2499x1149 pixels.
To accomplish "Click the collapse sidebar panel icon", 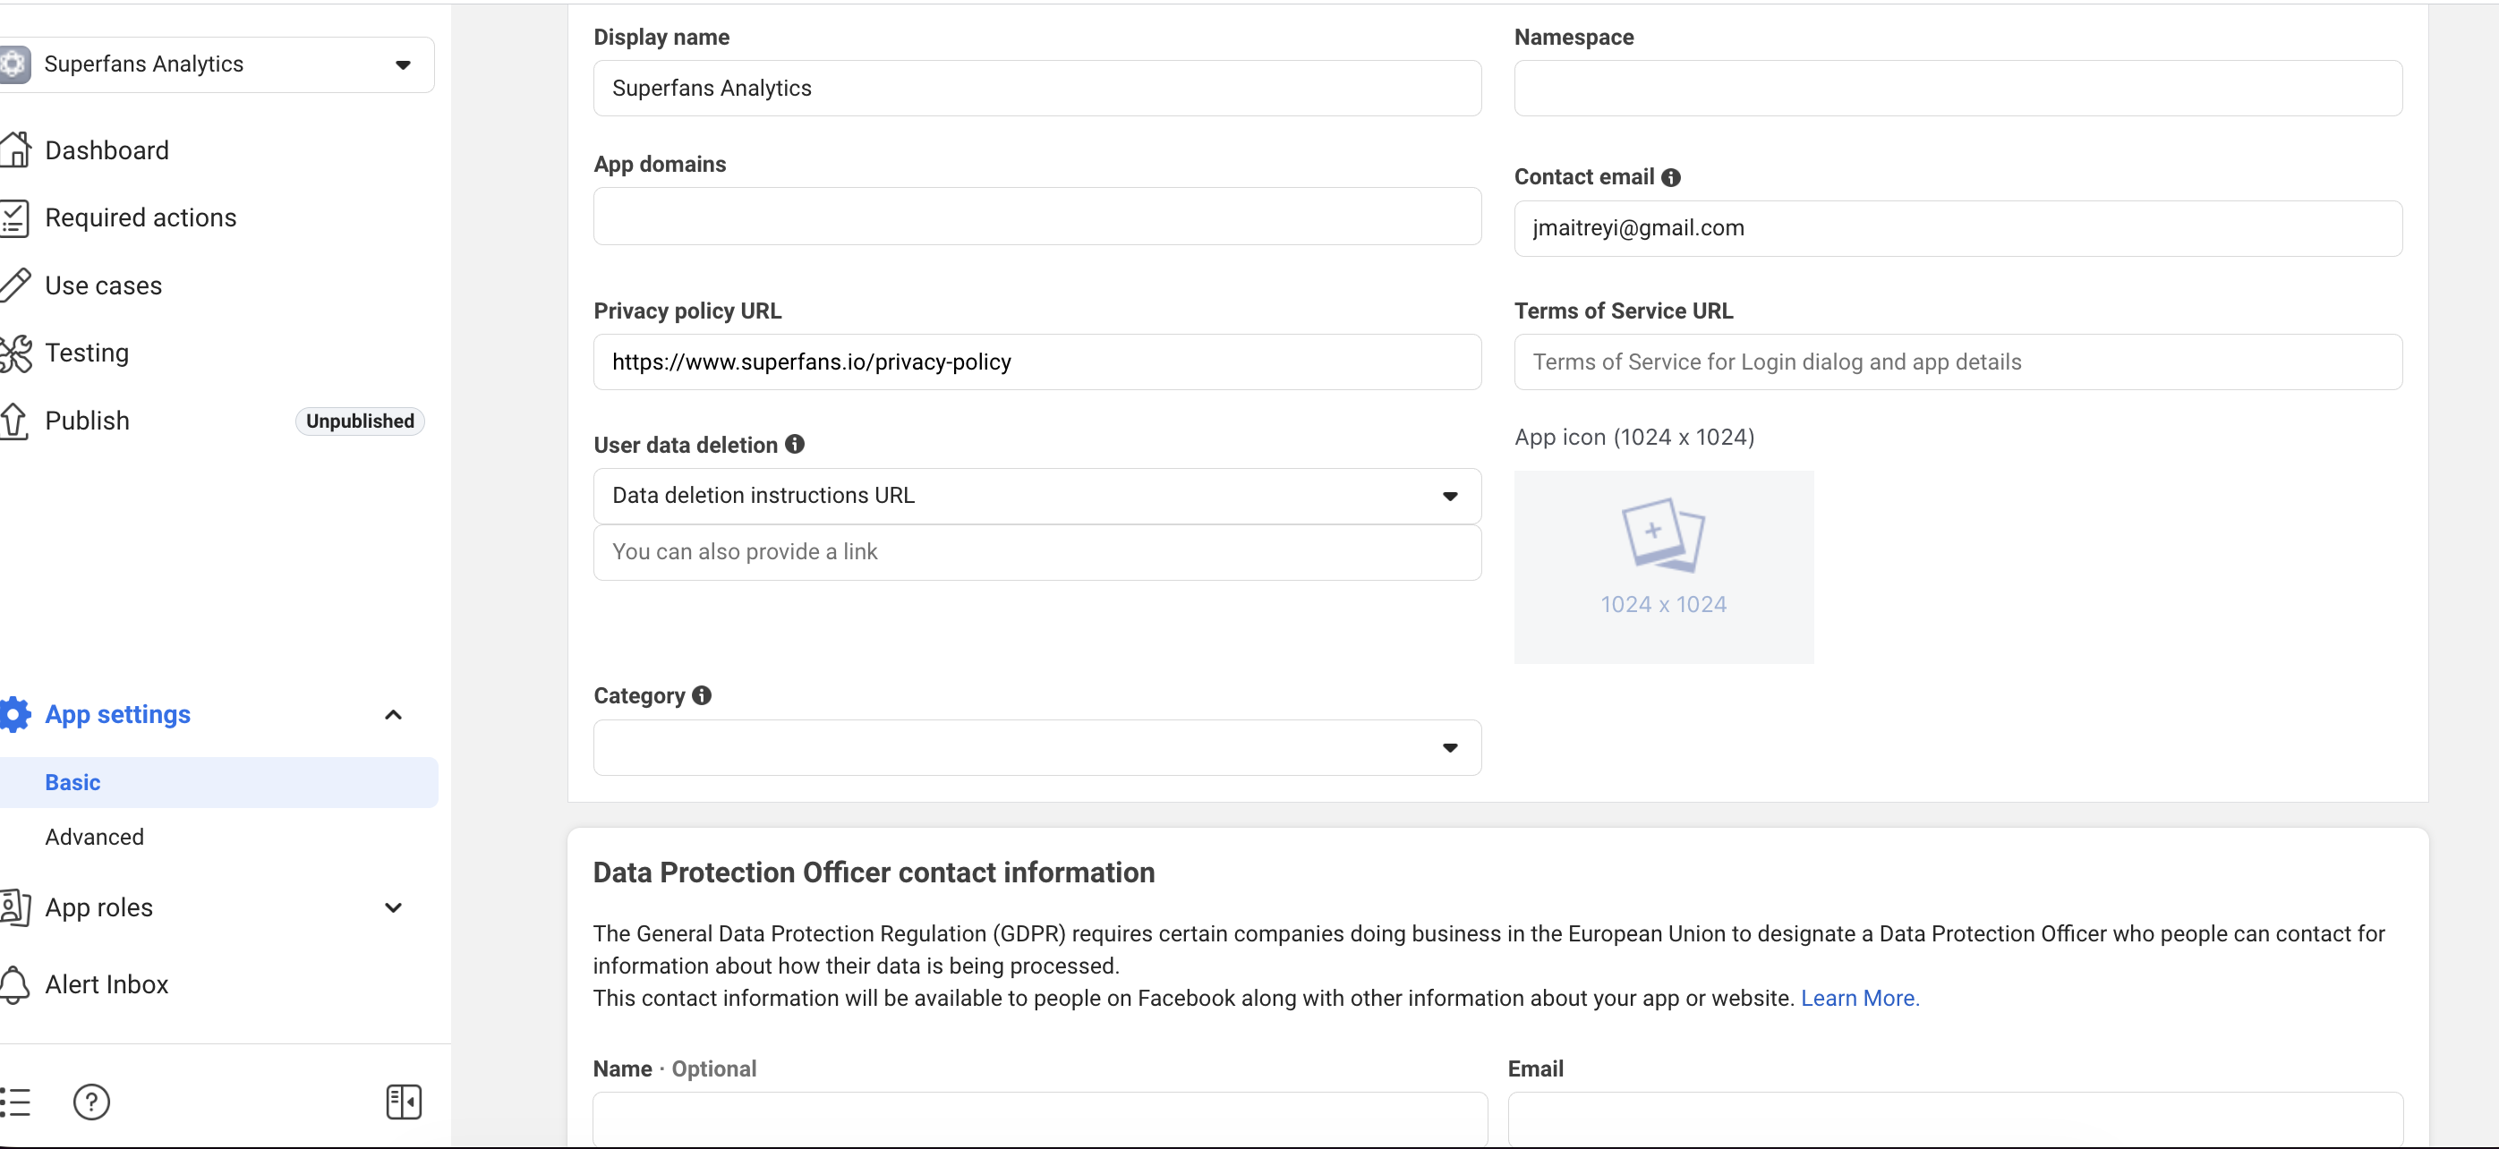I will point(403,1102).
